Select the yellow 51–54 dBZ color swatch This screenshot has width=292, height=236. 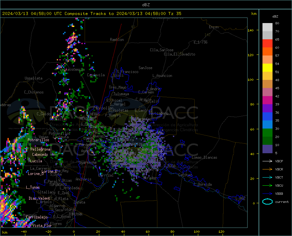coord(267,68)
